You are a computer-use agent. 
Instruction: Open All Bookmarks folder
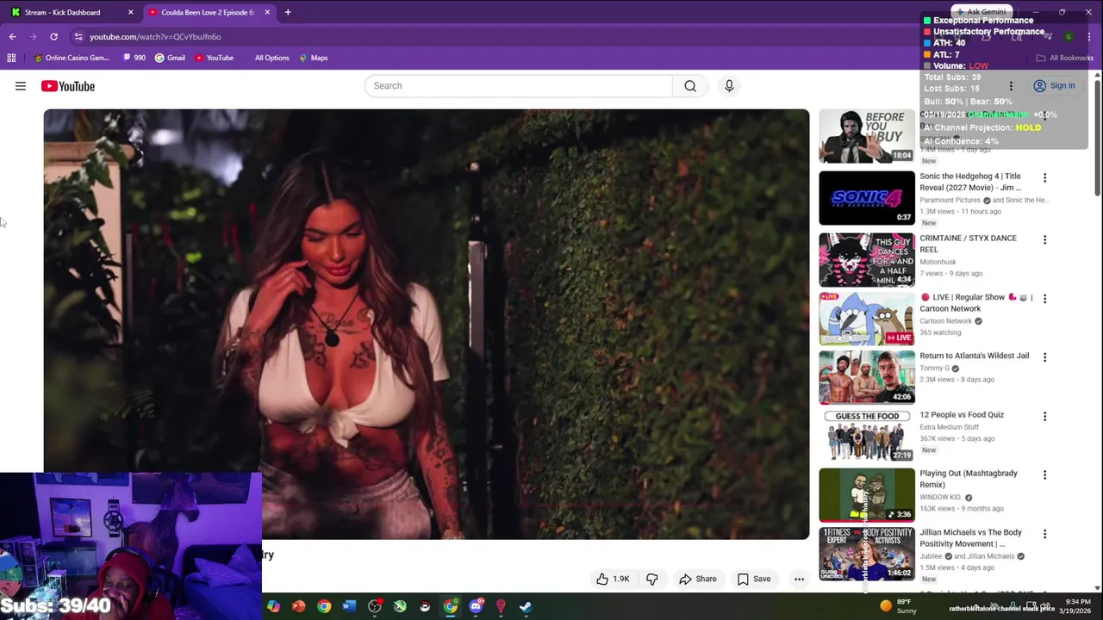(1064, 58)
